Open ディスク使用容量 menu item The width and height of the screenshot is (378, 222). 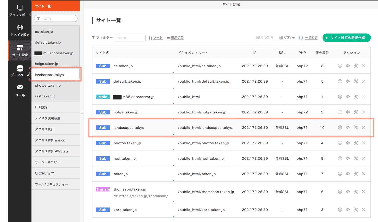[56, 118]
